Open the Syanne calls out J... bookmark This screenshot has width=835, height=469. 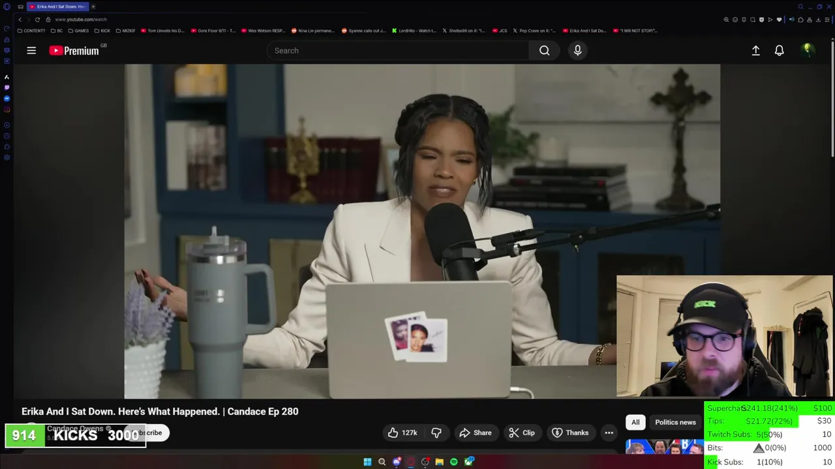pos(364,31)
